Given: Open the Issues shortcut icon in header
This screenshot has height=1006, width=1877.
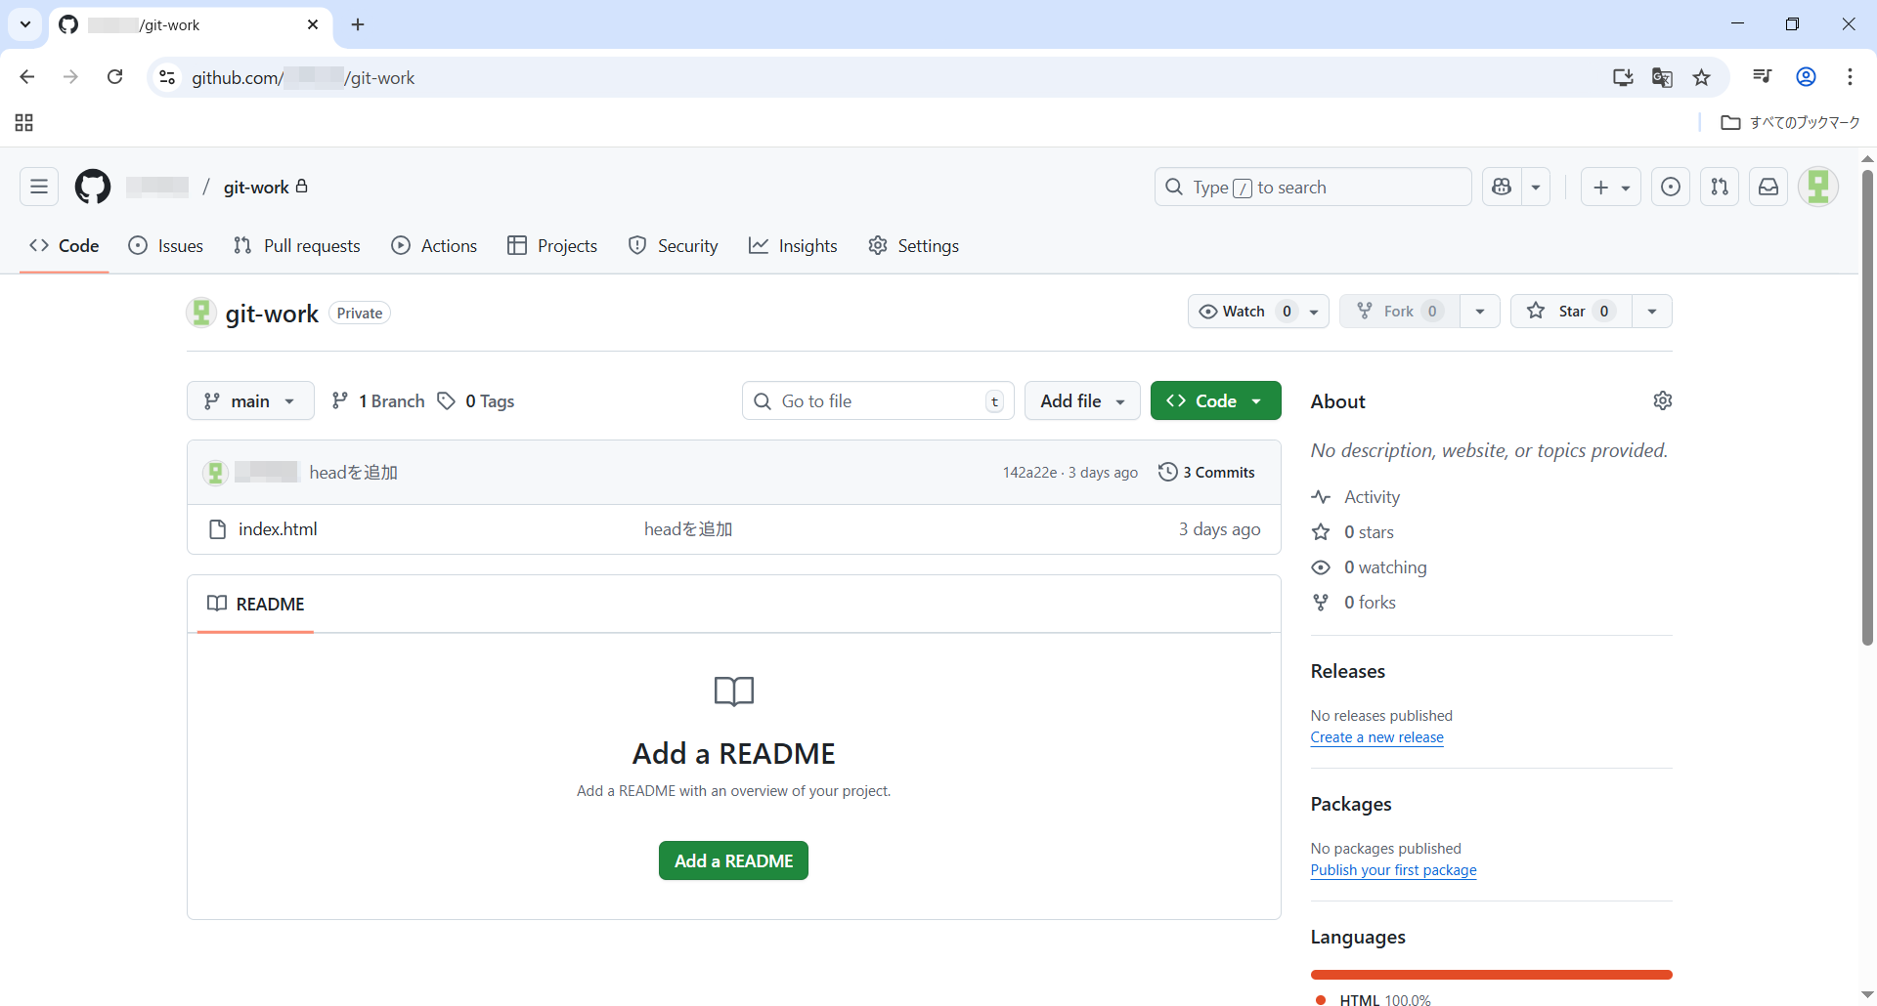Looking at the screenshot, I should (1671, 187).
